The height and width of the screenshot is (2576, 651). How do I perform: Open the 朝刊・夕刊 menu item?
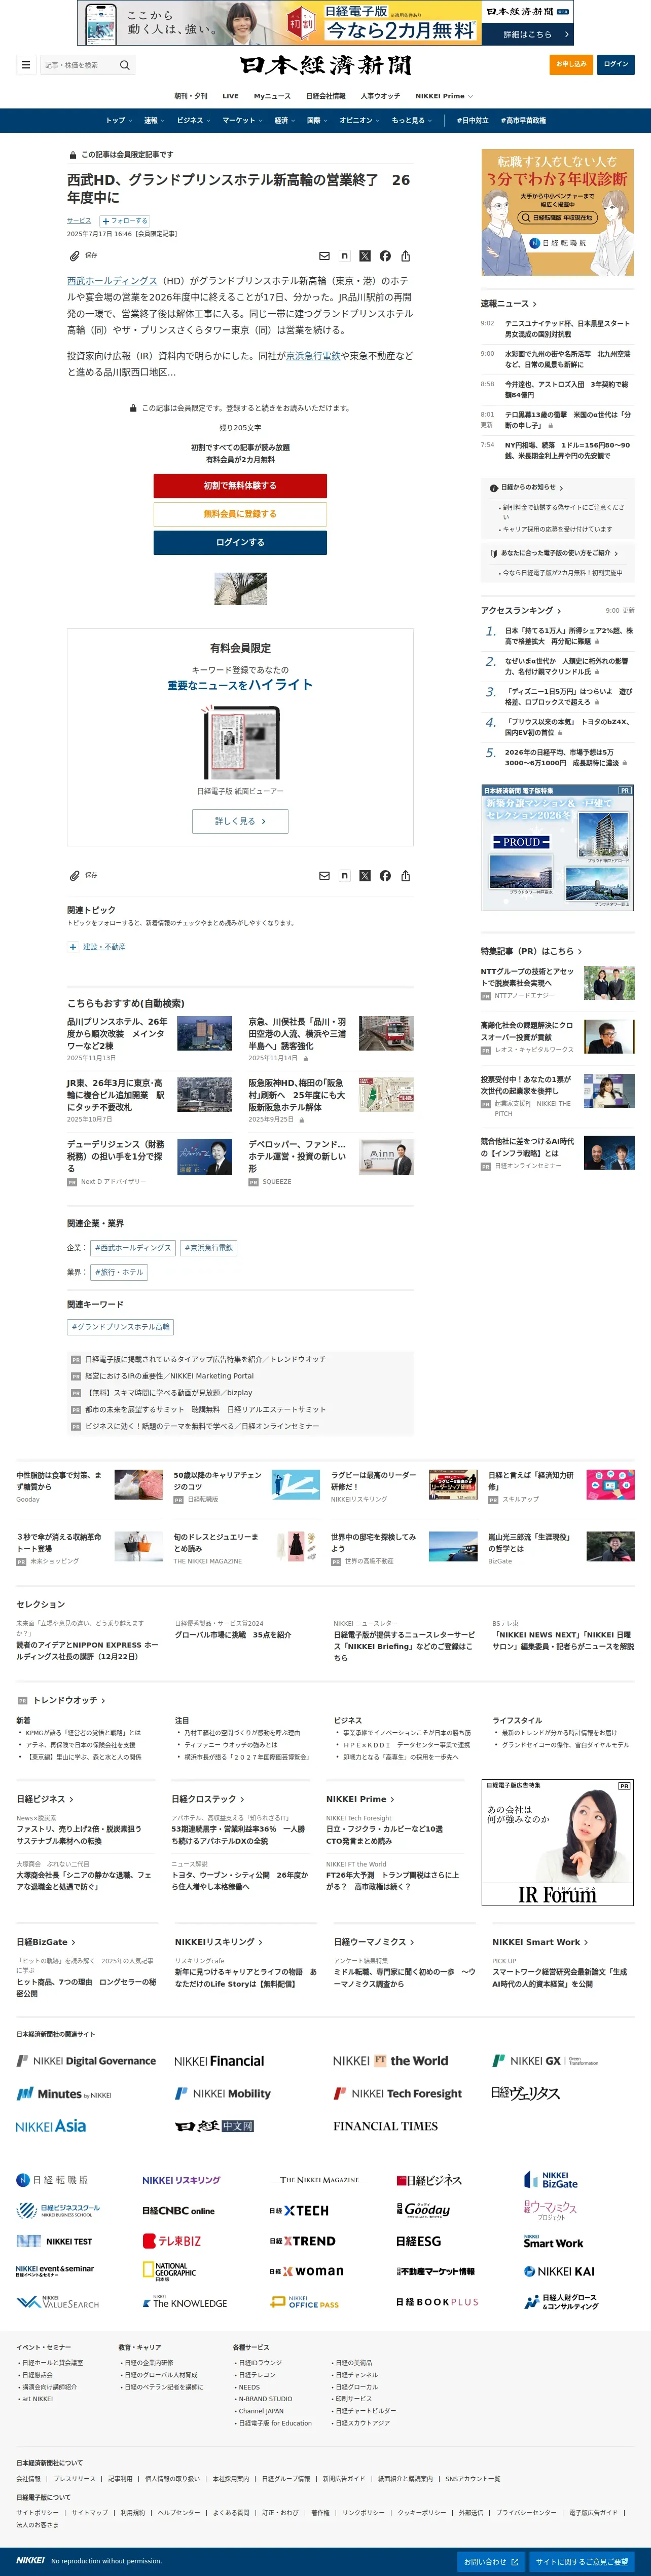click(x=191, y=96)
